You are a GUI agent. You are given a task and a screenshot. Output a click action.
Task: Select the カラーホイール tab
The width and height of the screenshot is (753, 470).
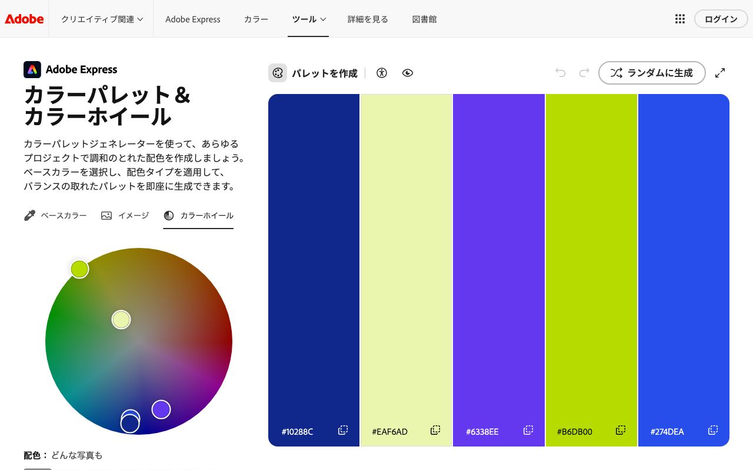point(198,216)
